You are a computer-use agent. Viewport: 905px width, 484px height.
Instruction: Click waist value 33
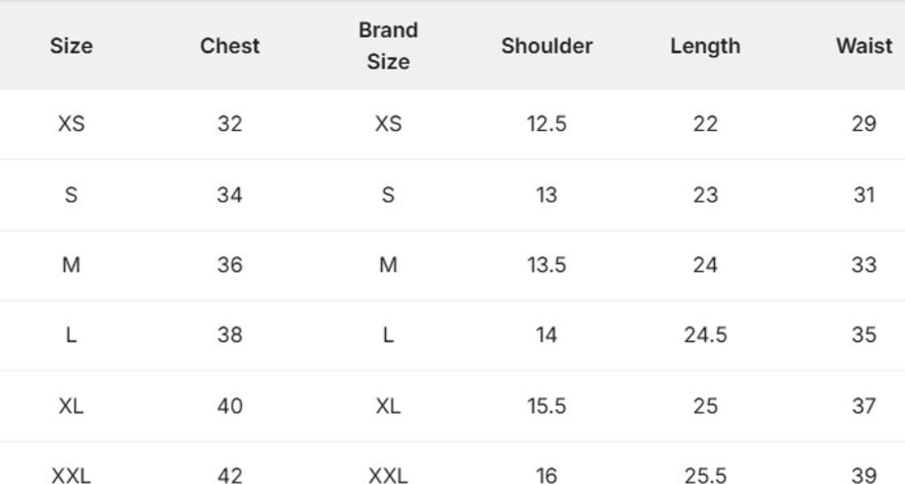click(x=864, y=265)
